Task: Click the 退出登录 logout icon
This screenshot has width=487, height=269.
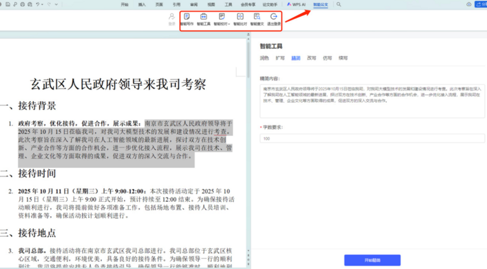Action: [x=274, y=19]
